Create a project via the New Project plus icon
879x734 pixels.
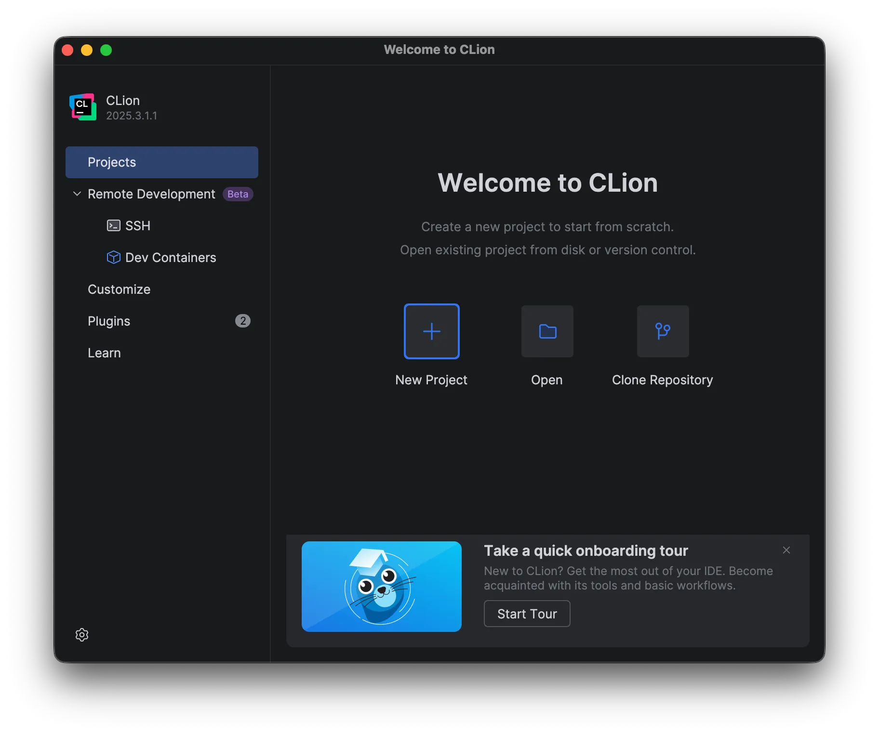coord(431,331)
